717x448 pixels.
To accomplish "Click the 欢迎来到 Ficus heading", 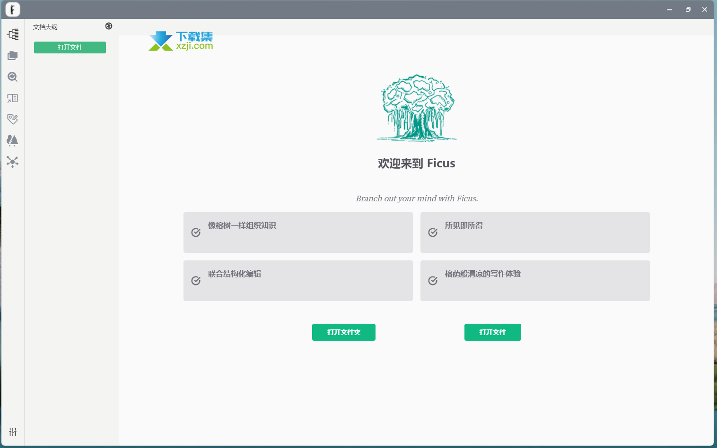I will [417, 164].
